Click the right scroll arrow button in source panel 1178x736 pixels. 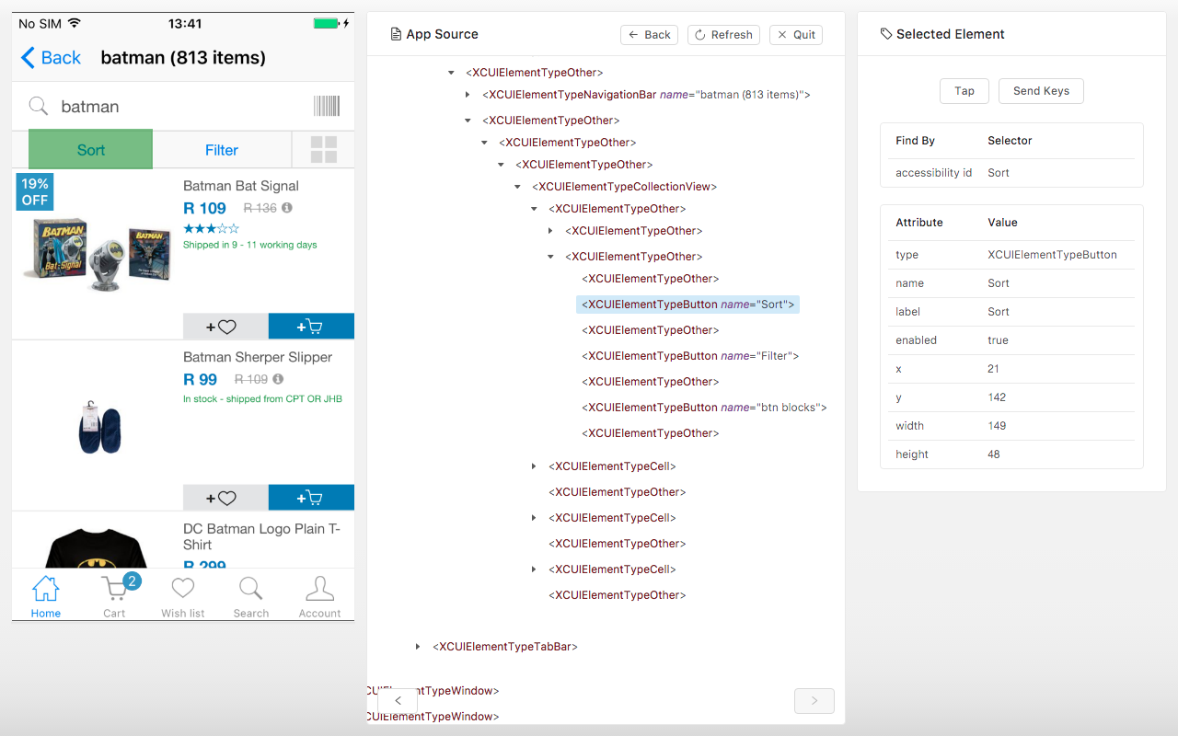[814, 701]
